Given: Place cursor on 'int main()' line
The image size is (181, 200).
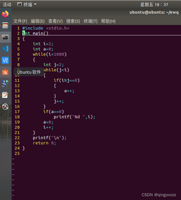Looking at the screenshot, I should tap(35, 33).
